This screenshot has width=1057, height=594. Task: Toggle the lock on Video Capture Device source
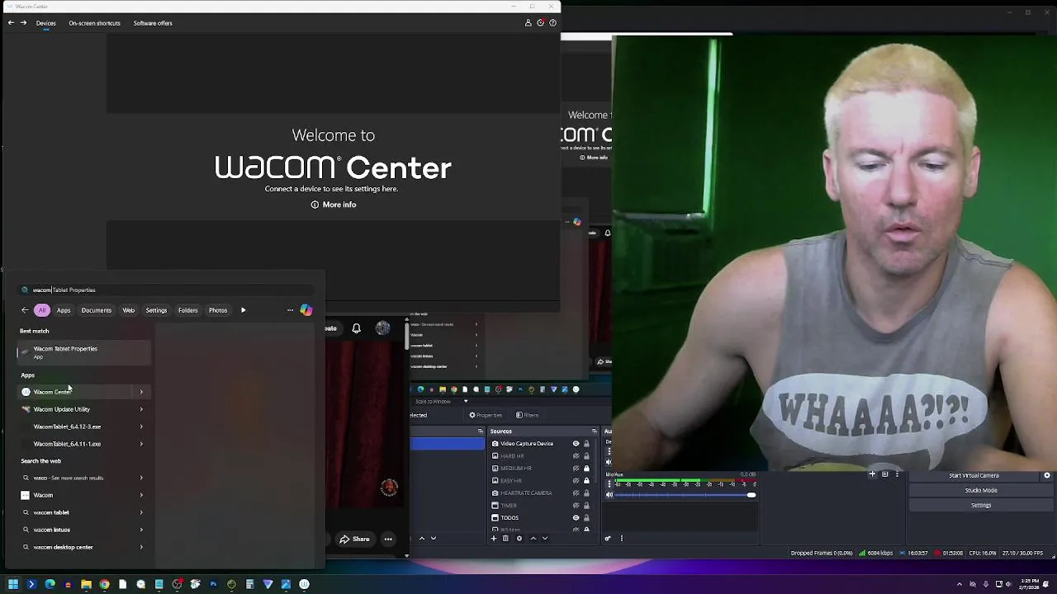586,444
